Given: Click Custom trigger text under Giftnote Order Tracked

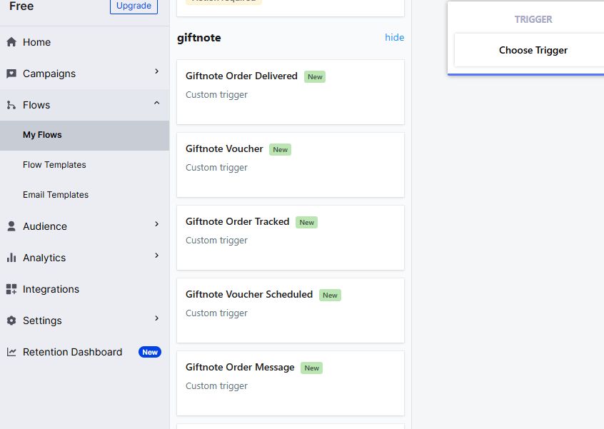Looking at the screenshot, I should click(x=216, y=241).
